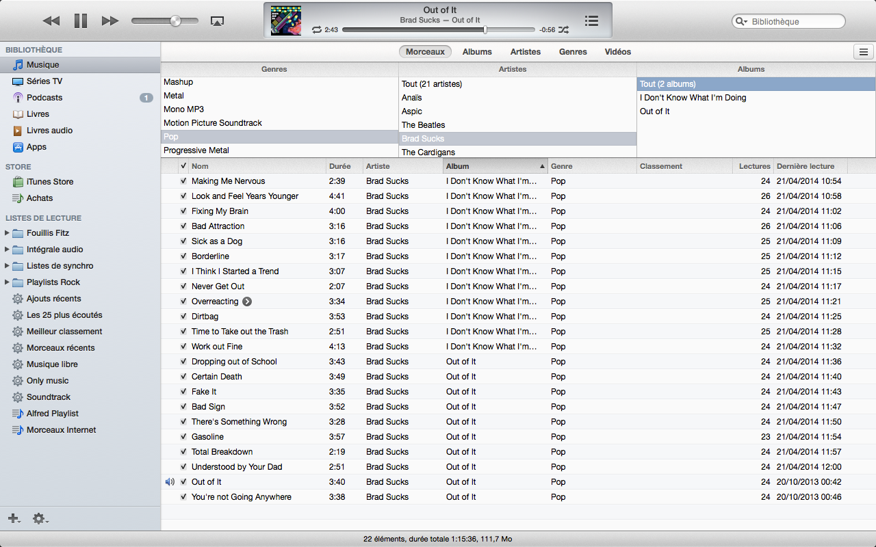Open the Up Next list icon
Screen dimensions: 876x547
click(x=591, y=21)
